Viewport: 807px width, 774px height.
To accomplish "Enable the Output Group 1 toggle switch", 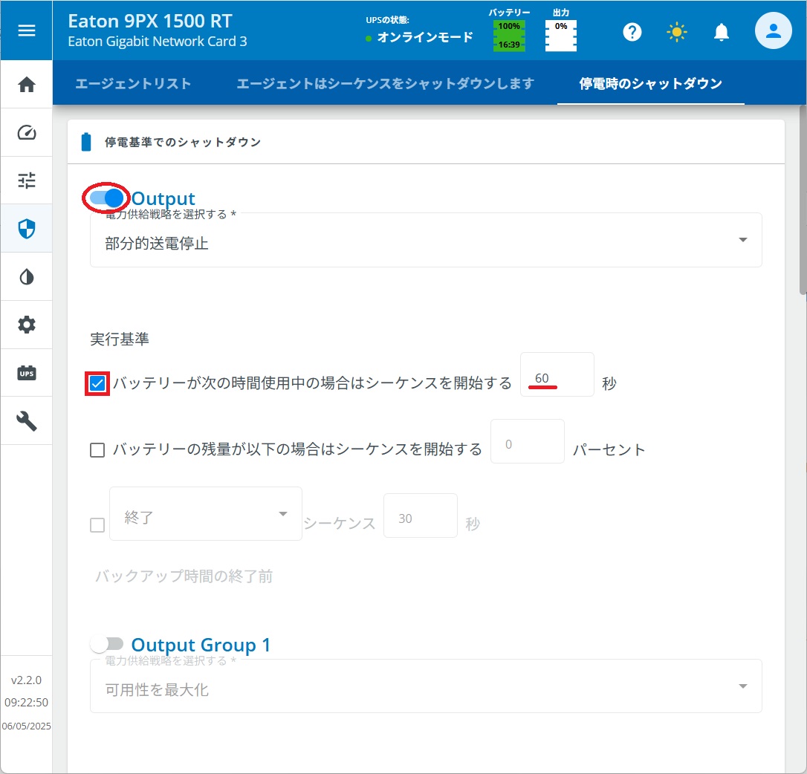I will pyautogui.click(x=107, y=644).
